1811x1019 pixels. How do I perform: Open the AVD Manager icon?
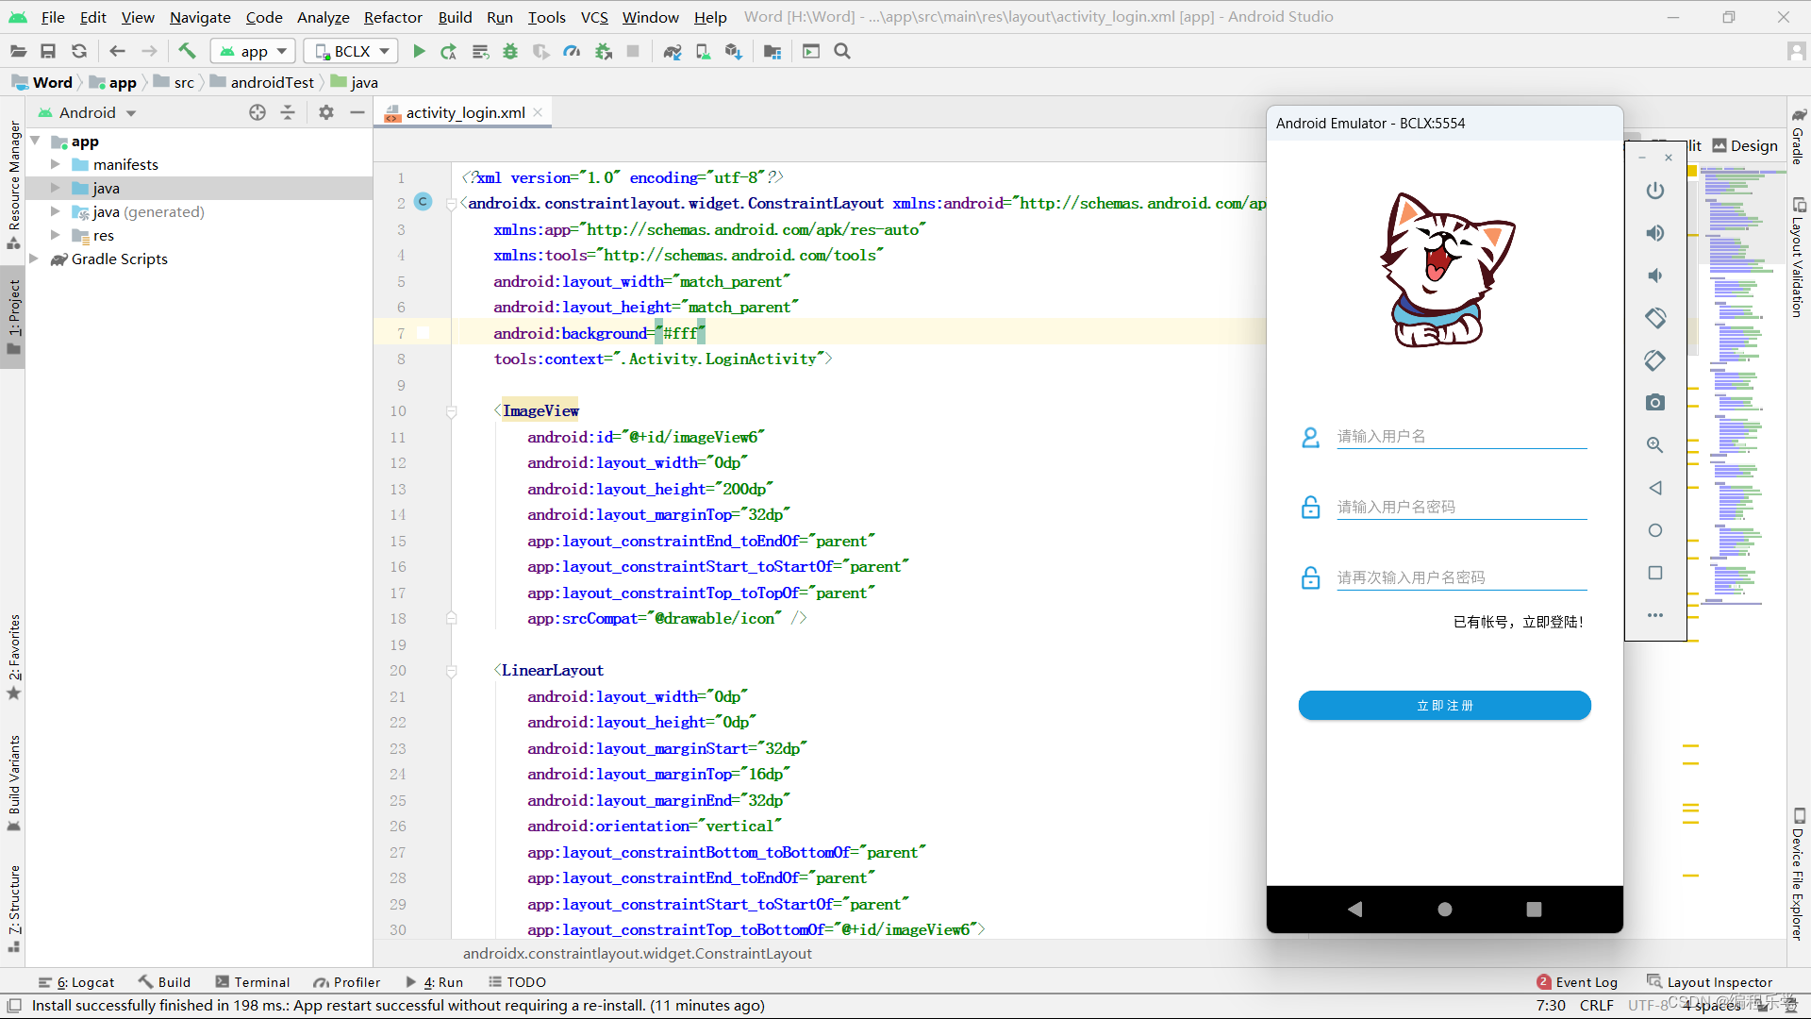pos(703,51)
